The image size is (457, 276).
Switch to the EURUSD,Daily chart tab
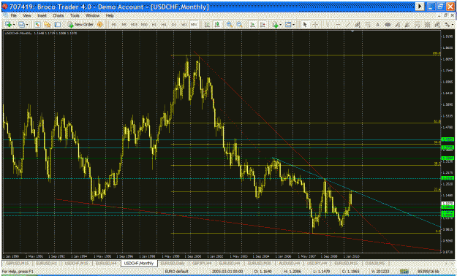[x=173, y=263]
